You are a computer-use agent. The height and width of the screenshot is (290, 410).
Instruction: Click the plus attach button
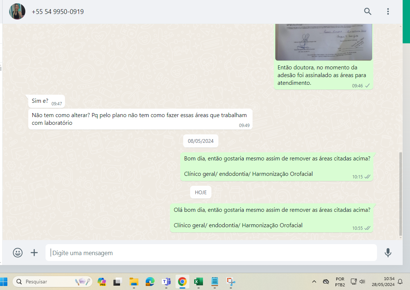34,253
